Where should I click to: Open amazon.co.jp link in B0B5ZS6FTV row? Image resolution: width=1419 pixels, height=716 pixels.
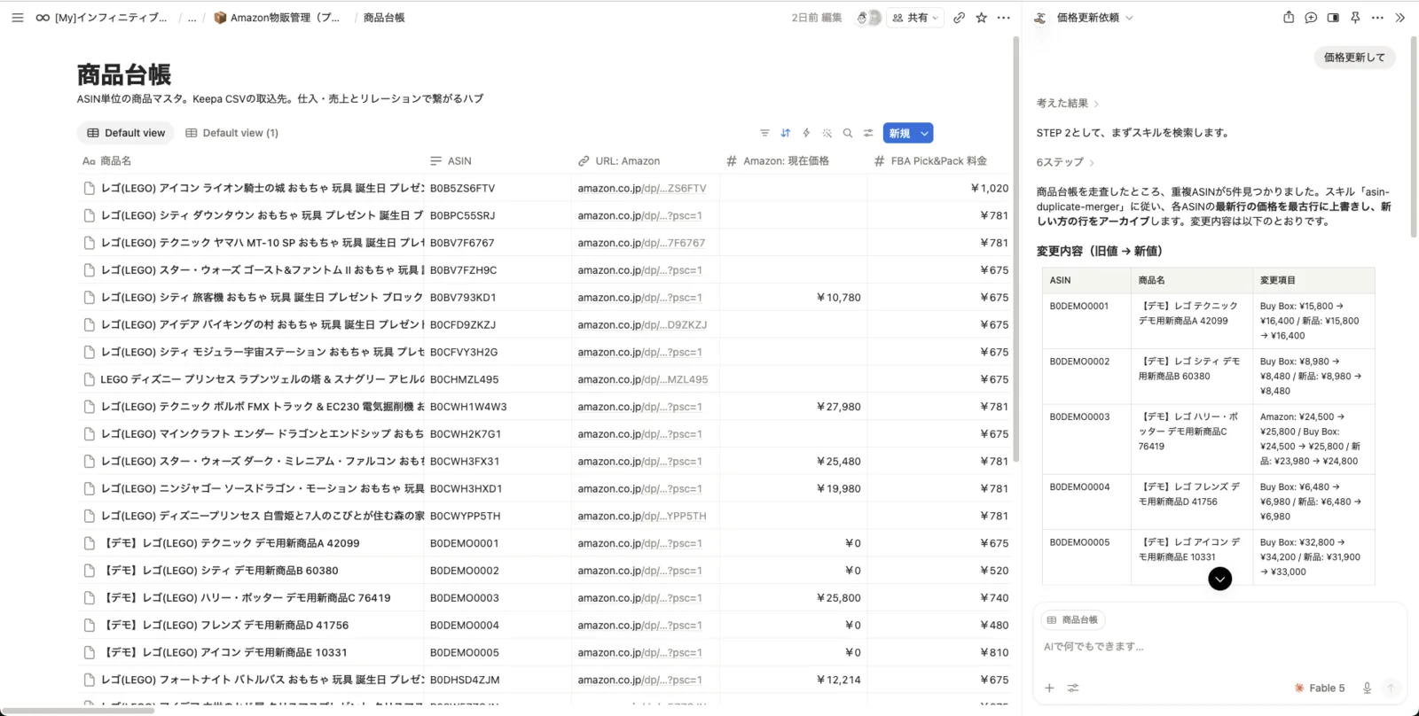coord(642,188)
